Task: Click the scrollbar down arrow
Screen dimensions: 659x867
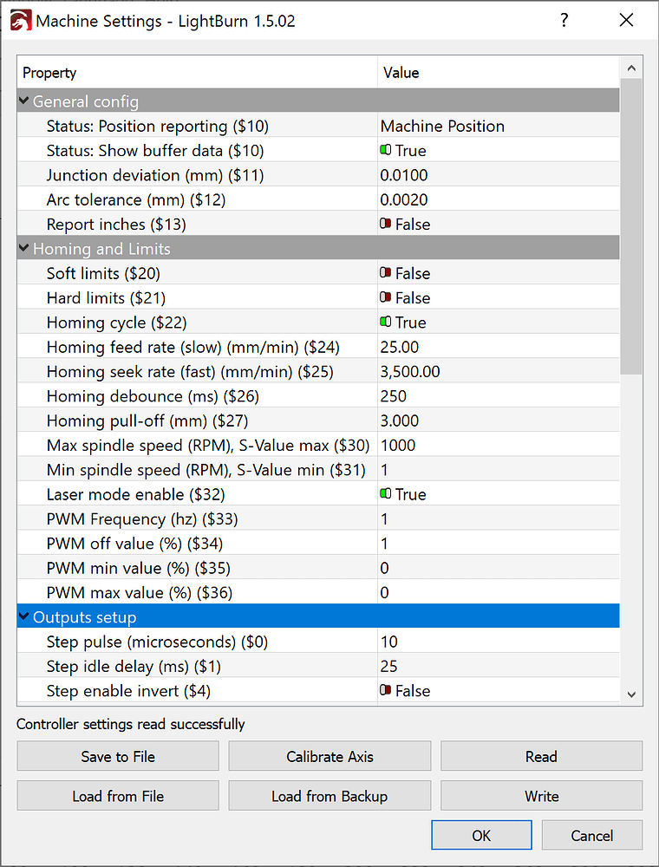Action: [631, 694]
